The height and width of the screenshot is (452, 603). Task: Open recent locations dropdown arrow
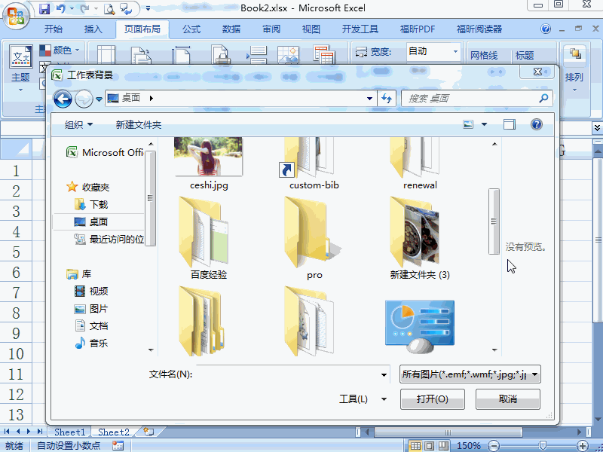99,99
